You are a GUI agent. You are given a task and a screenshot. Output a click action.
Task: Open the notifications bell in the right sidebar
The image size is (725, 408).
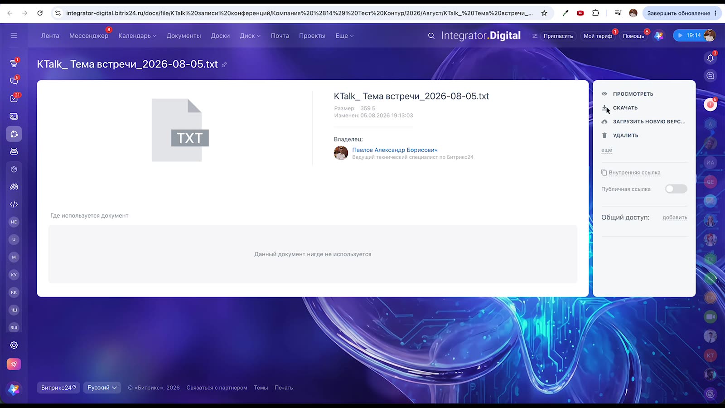point(710,58)
